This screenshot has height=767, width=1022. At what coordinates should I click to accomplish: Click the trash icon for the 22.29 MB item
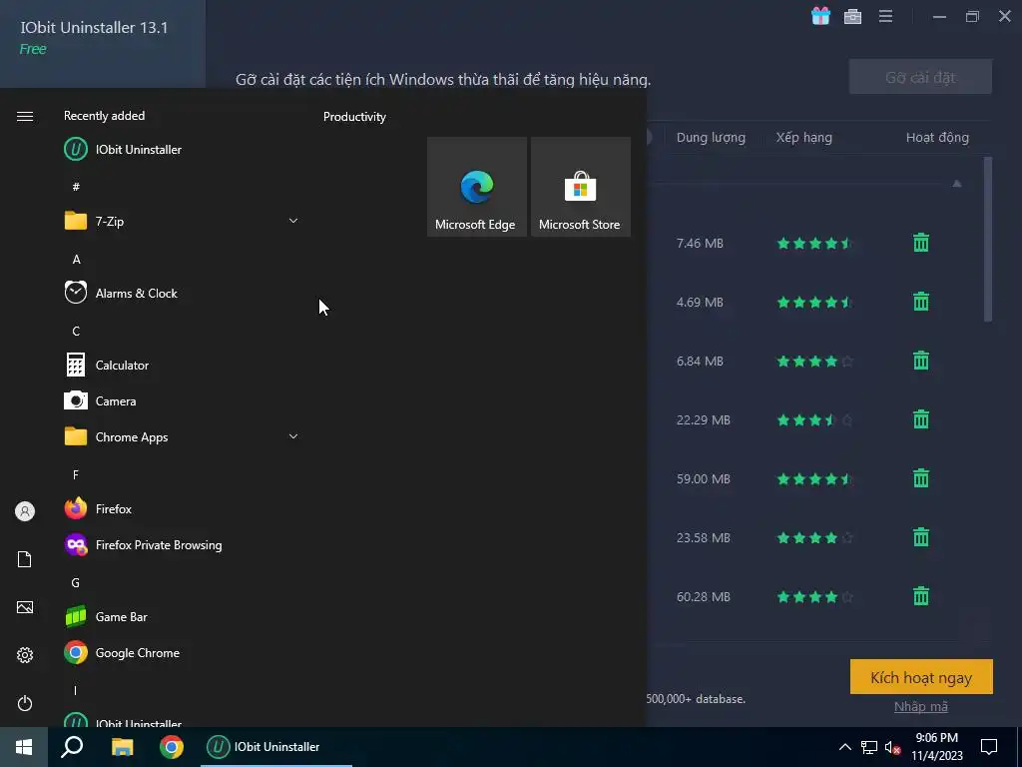tap(921, 419)
